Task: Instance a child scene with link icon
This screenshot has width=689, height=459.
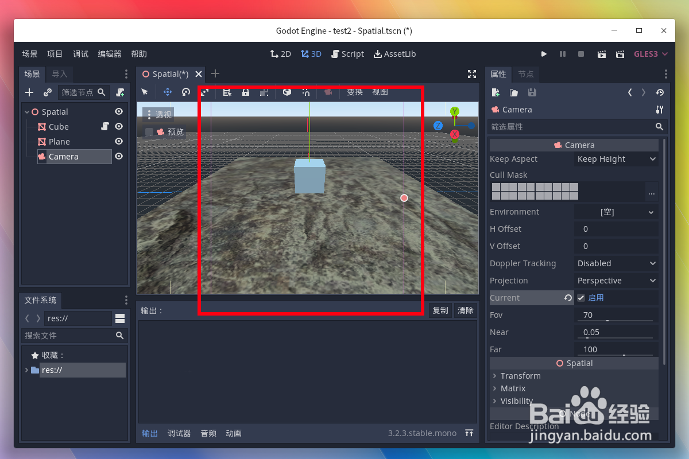Action: tap(48, 92)
